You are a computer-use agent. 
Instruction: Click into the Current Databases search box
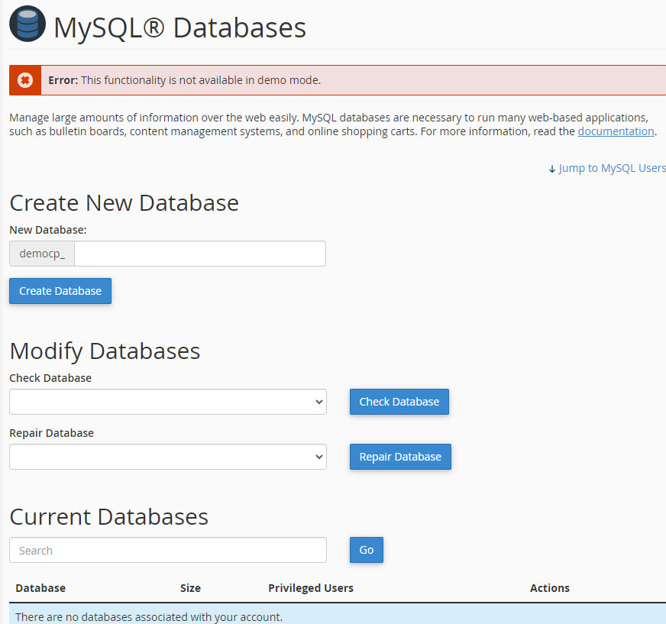pyautogui.click(x=167, y=550)
